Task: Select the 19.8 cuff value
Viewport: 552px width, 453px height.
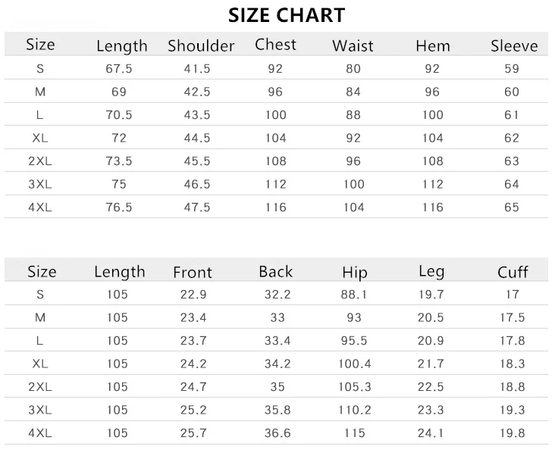Action: [513, 433]
